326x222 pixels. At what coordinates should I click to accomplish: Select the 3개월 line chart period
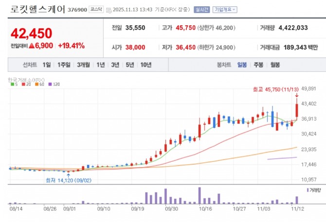(x=83, y=65)
